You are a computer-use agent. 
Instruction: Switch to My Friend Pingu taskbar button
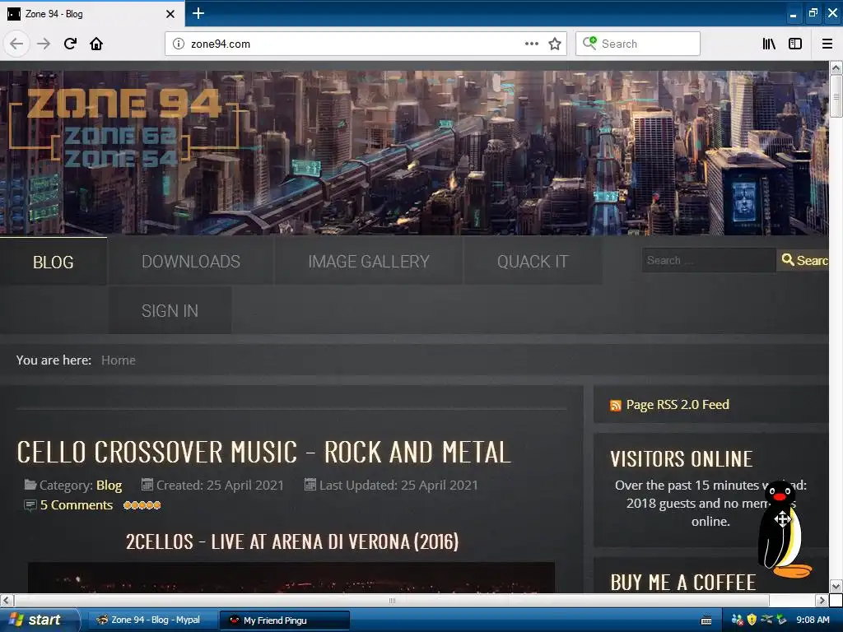[x=285, y=620]
